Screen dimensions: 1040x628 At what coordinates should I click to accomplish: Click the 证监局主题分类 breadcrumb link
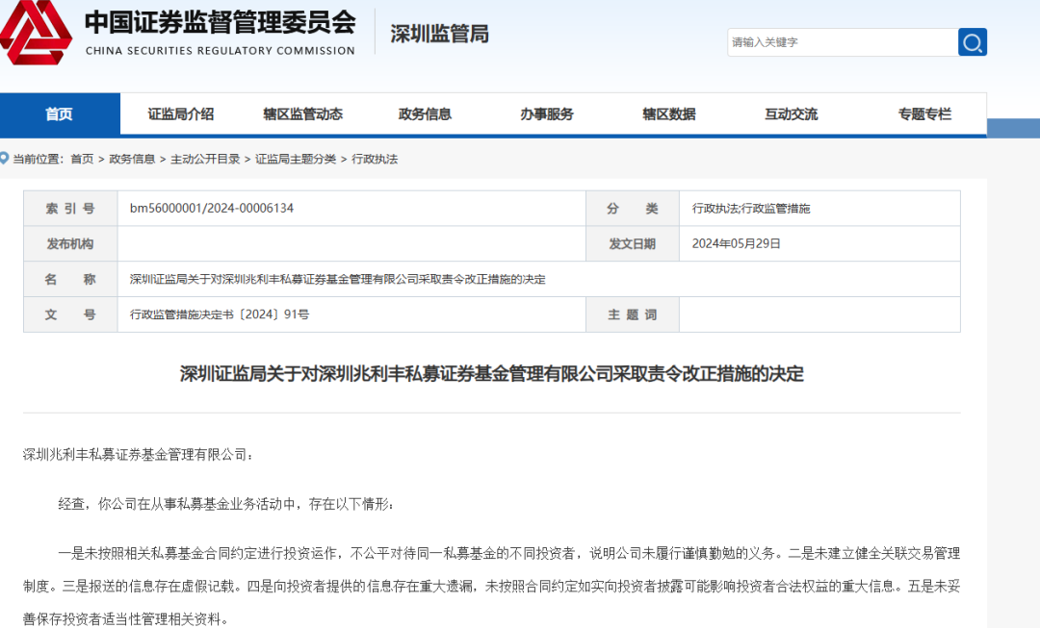pos(296,159)
